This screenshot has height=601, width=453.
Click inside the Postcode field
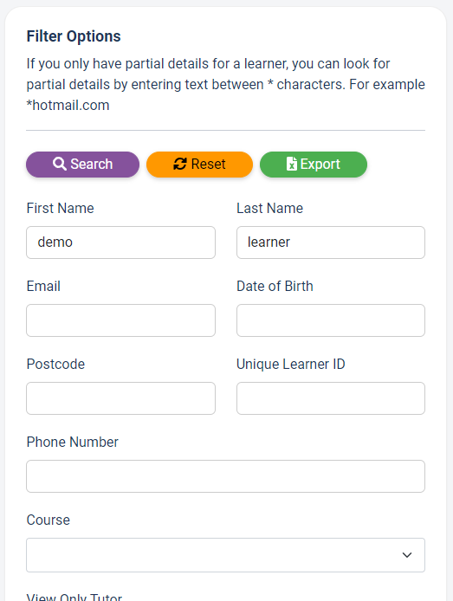pyautogui.click(x=120, y=398)
